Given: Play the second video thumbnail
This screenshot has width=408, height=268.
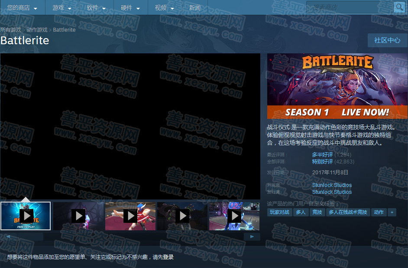Looking at the screenshot, I should pyautogui.click(x=78, y=216).
